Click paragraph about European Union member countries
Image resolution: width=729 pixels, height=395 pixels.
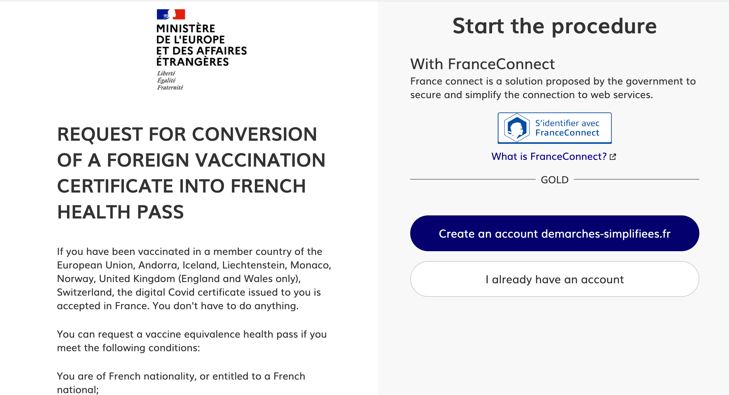[x=194, y=278]
